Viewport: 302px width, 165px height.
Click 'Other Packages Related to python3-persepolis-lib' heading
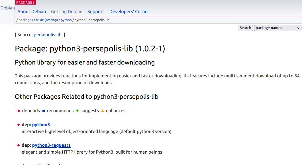point(87,96)
